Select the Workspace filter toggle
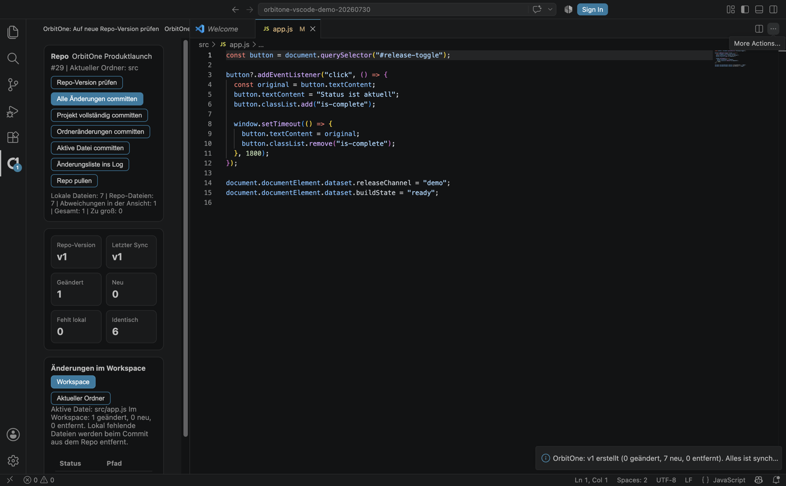 tap(73, 382)
